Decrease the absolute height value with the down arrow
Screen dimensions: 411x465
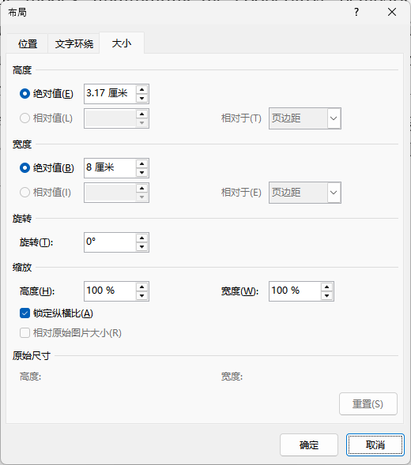(142, 98)
